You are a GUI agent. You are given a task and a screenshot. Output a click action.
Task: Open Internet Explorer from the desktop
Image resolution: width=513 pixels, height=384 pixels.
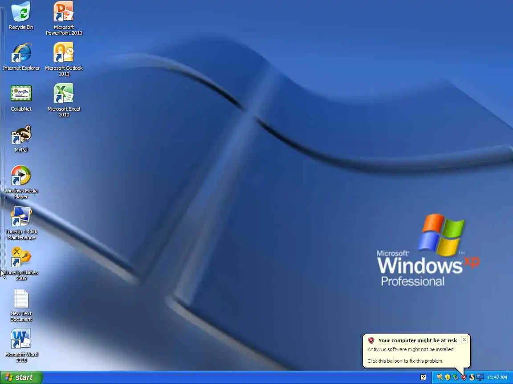[x=21, y=56]
